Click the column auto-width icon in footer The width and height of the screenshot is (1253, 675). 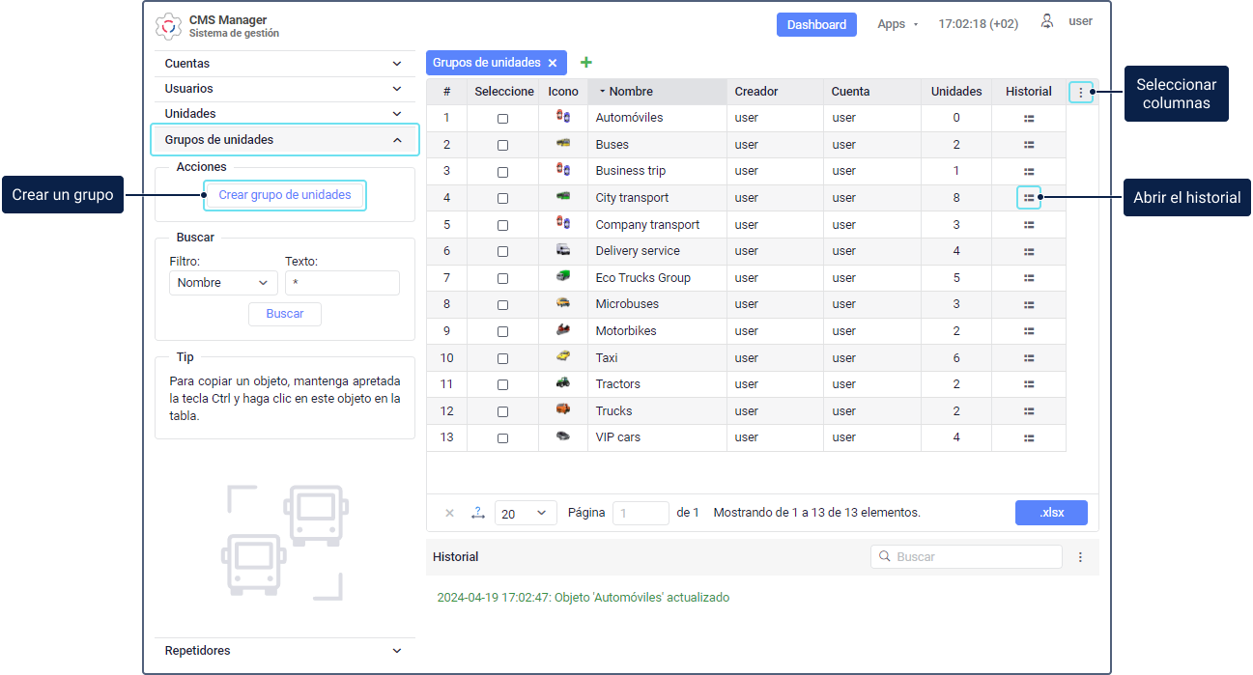click(x=477, y=513)
